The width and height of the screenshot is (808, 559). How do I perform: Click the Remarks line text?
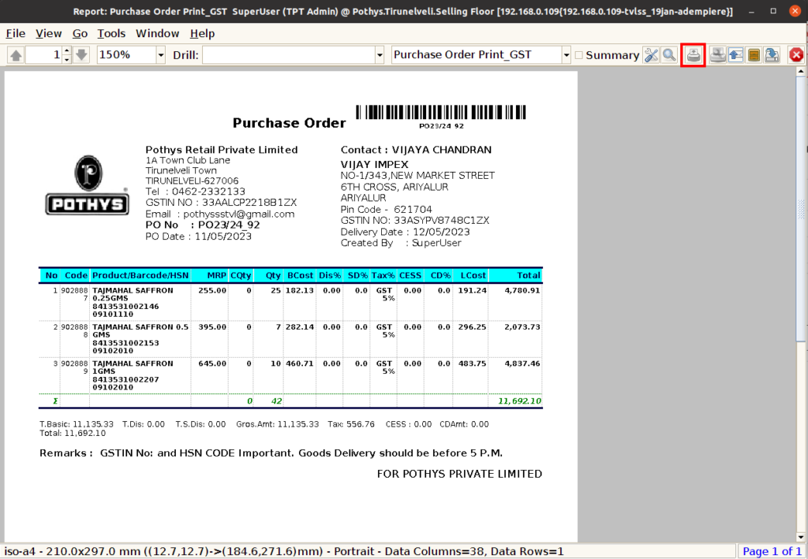tap(271, 453)
